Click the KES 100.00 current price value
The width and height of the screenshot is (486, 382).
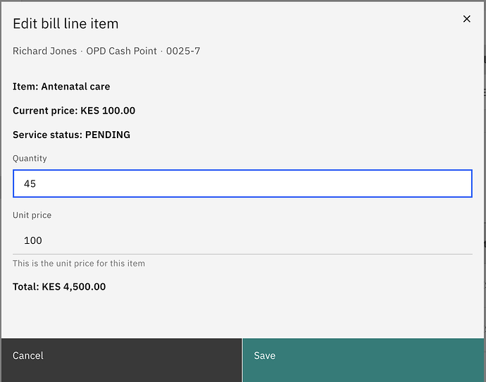[x=108, y=111]
